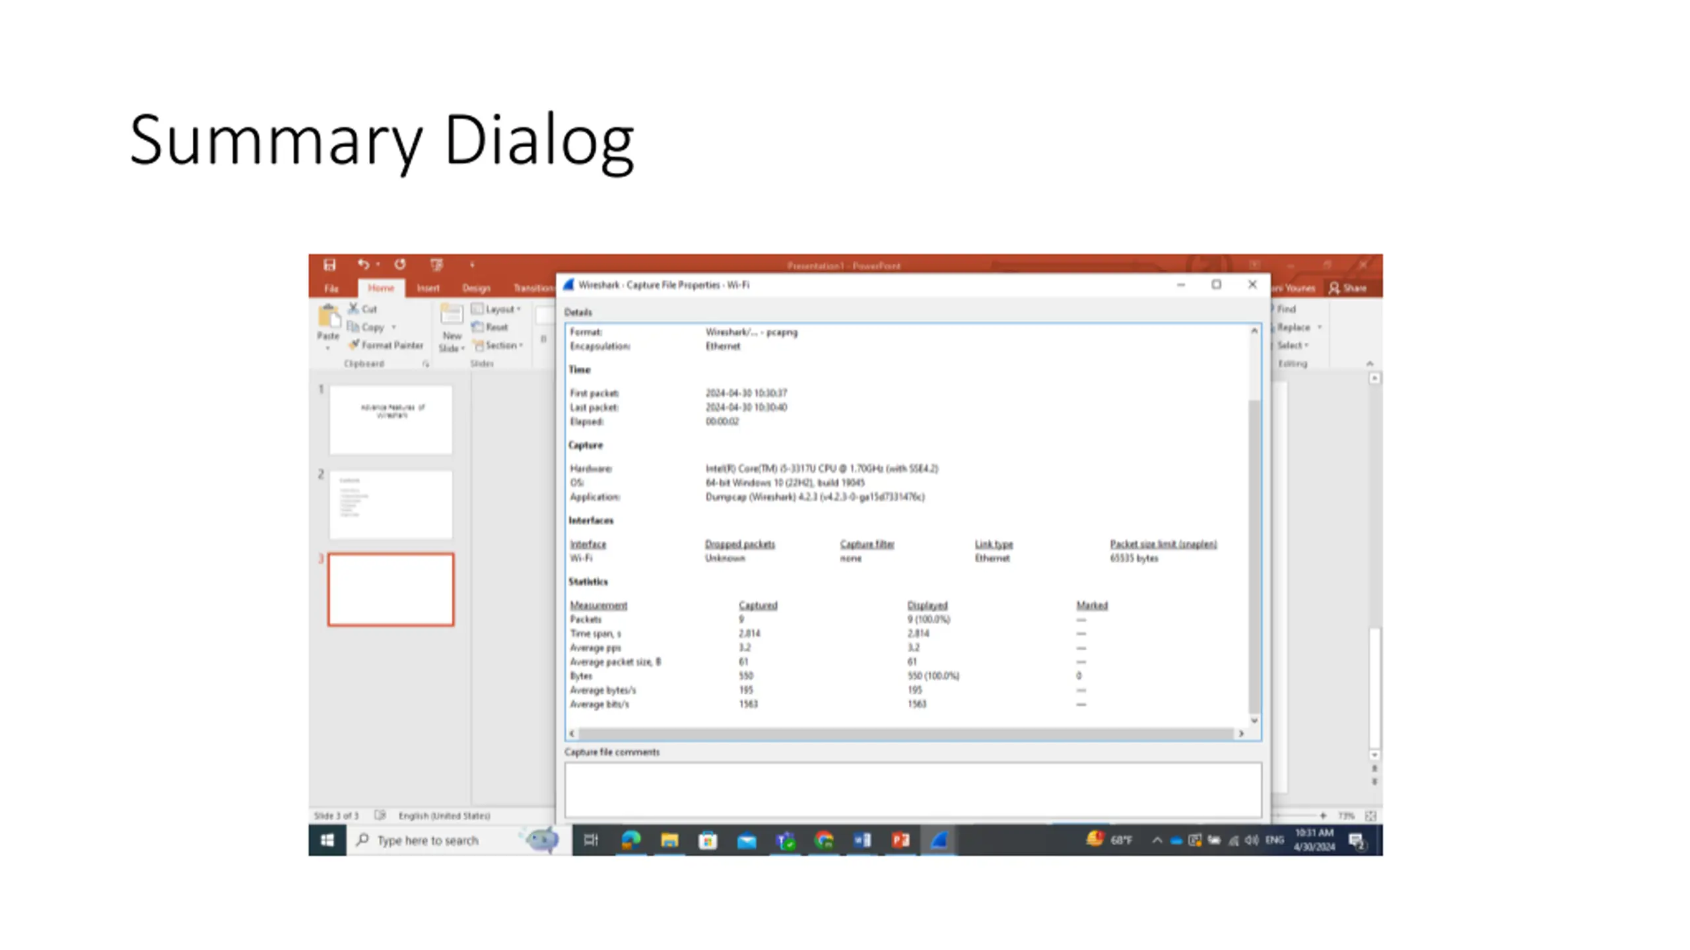Activate the Format Painter tool
This screenshot has width=1690, height=950.
coord(386,345)
